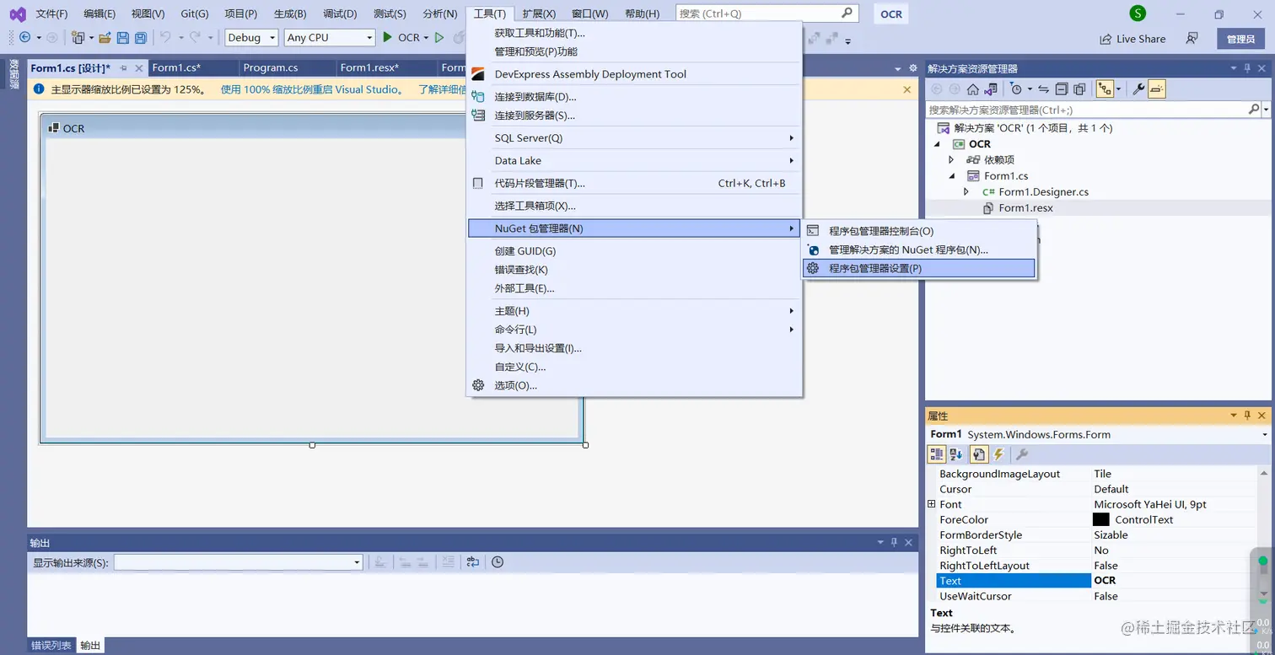Toggle the Properties page button in Properties panel

click(978, 454)
